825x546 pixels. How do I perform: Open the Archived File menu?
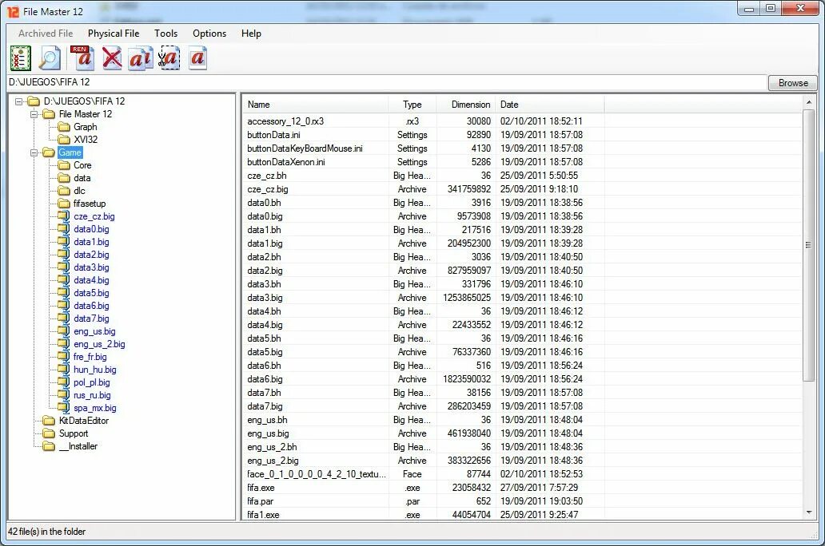(x=46, y=33)
